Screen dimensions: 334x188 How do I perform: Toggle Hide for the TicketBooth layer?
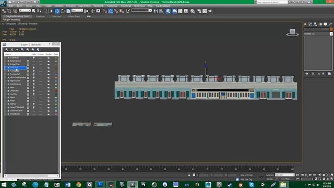[x=33, y=114]
